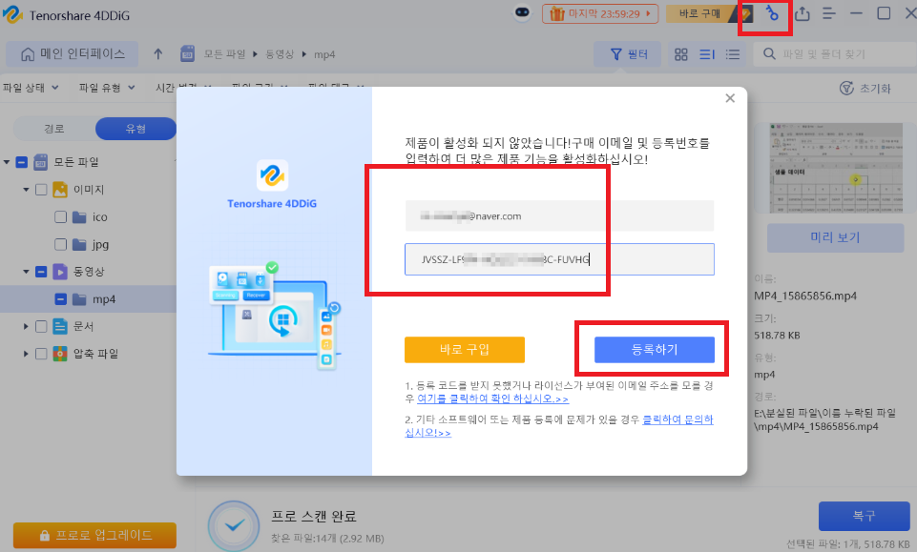This screenshot has height=552, width=917.
Task: Click 프로로 업그레이드 upgrade button
Action: pos(94,535)
